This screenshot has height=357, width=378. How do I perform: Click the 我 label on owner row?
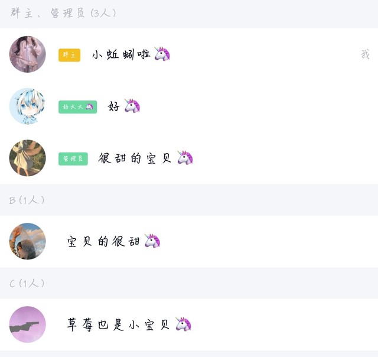pyautogui.click(x=365, y=54)
